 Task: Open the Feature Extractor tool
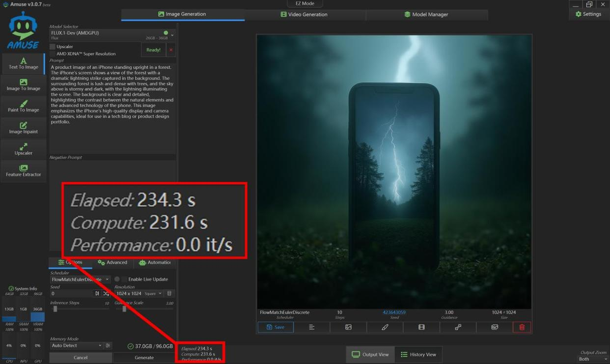[23, 170]
